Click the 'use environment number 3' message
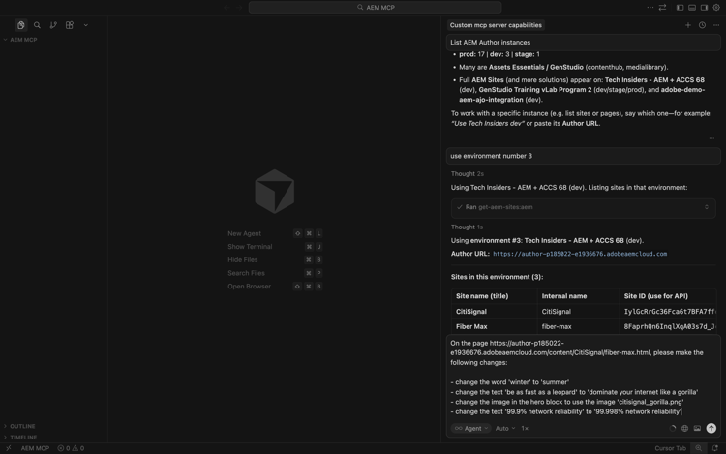 tap(584, 156)
